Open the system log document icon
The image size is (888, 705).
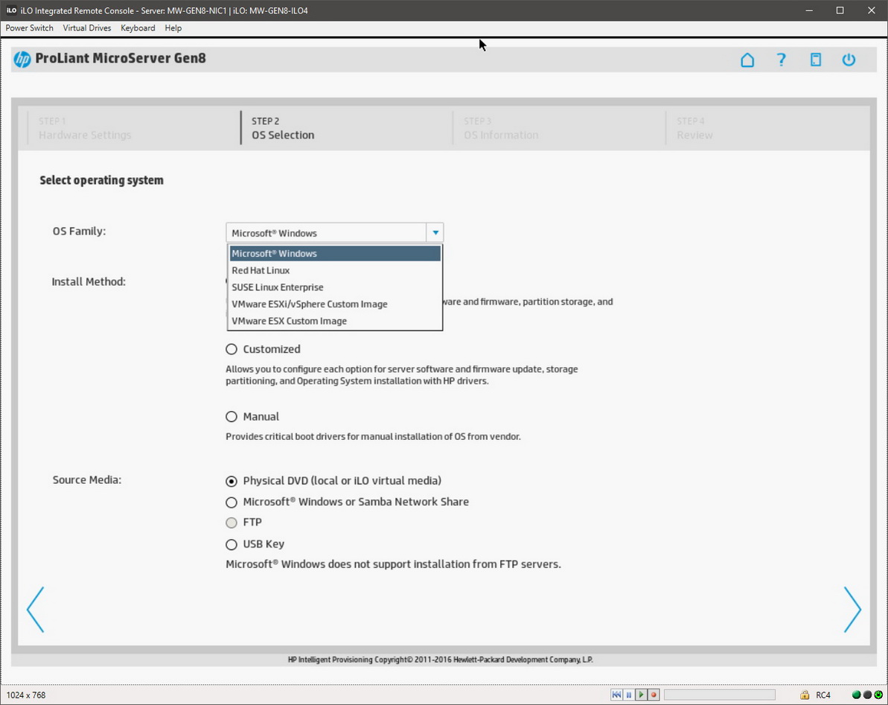816,60
